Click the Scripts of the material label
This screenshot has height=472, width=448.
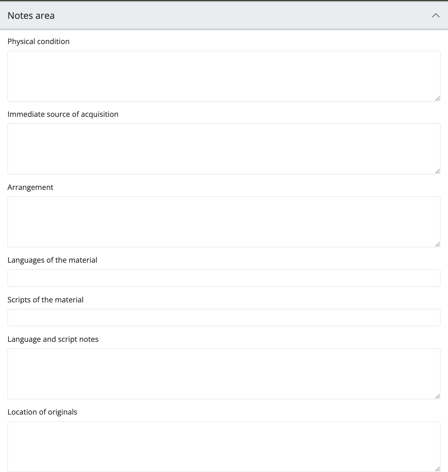point(46,300)
